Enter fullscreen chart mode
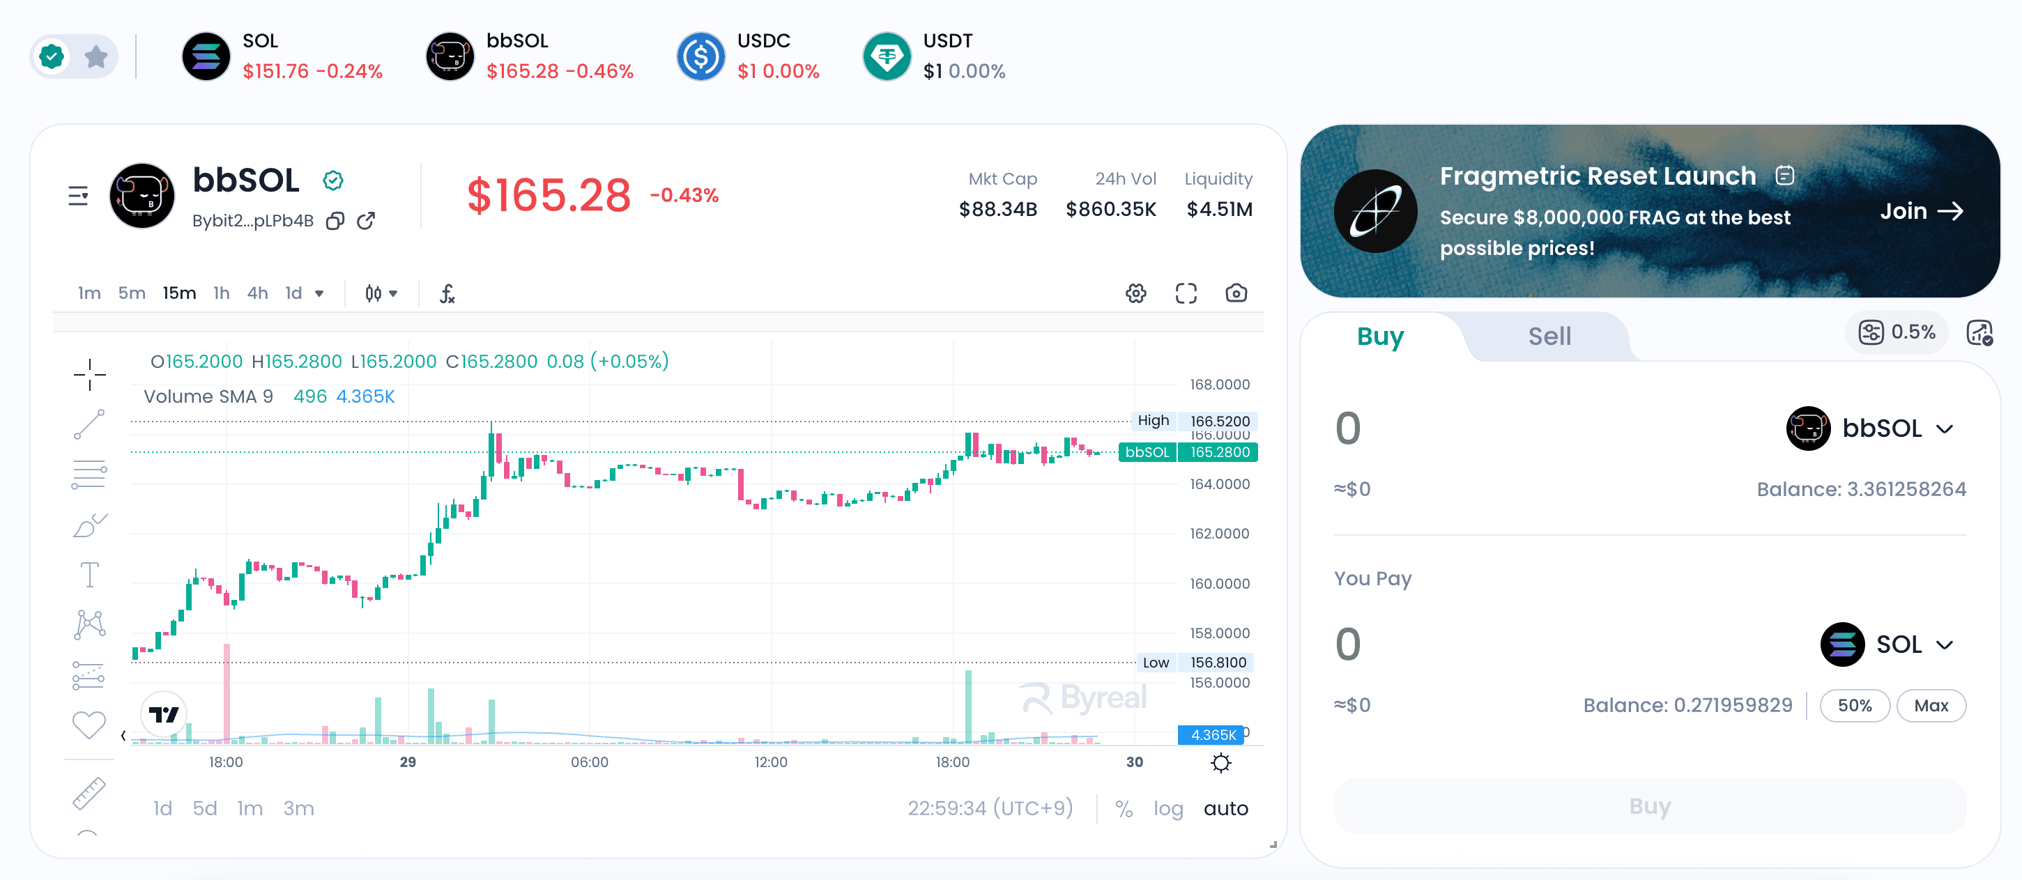This screenshot has height=880, width=2022. click(1186, 293)
